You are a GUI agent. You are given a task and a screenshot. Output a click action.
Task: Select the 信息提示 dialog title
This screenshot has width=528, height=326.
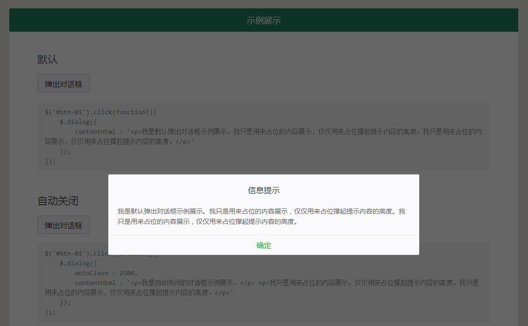(x=264, y=190)
